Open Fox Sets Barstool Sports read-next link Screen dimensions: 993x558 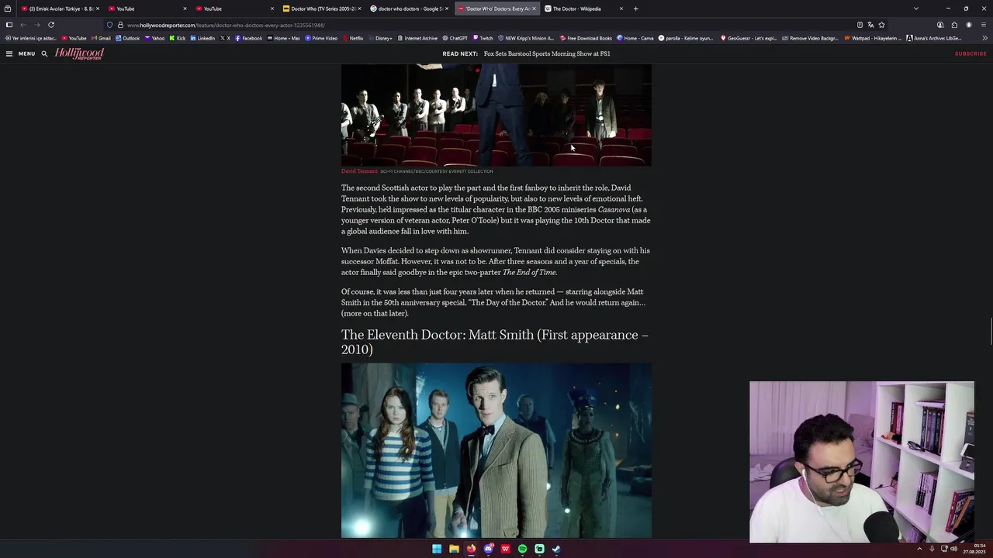[x=547, y=53]
